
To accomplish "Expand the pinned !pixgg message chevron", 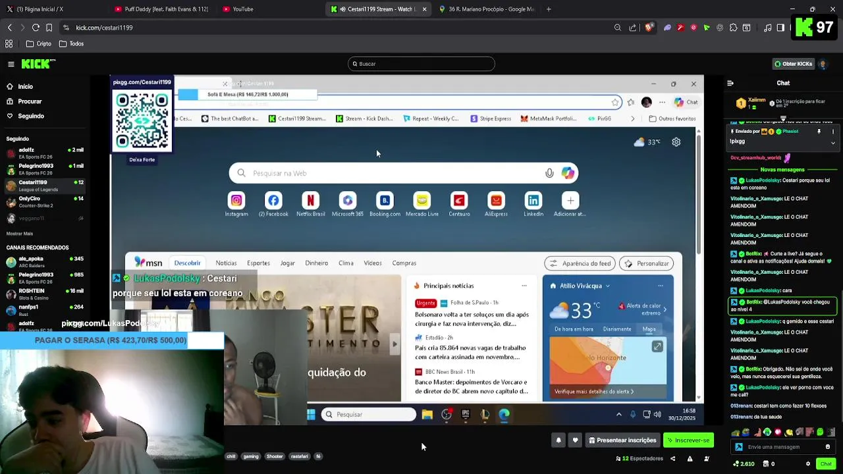I will [832, 142].
